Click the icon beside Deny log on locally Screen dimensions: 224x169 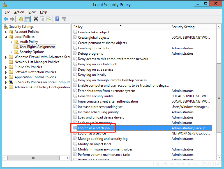(x=75, y=75)
